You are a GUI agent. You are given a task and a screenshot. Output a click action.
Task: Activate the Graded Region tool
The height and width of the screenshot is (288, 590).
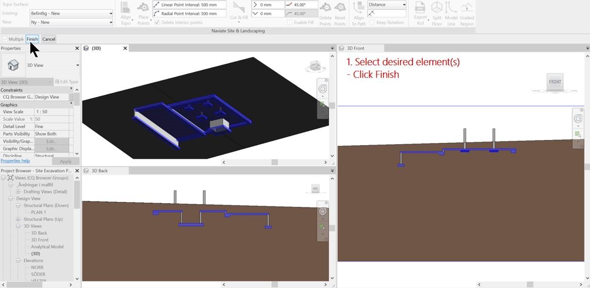point(467,11)
